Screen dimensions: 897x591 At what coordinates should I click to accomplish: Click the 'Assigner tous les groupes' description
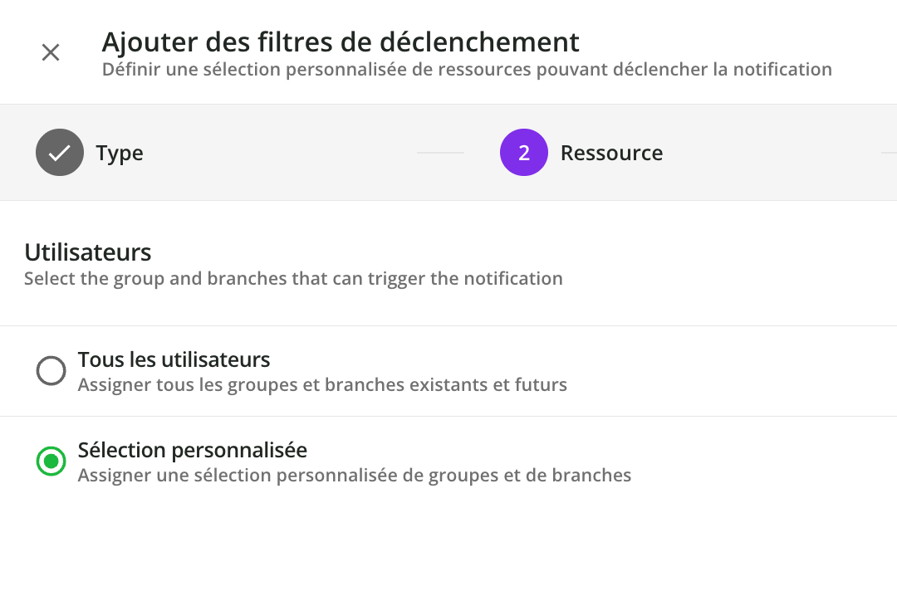pos(322,385)
